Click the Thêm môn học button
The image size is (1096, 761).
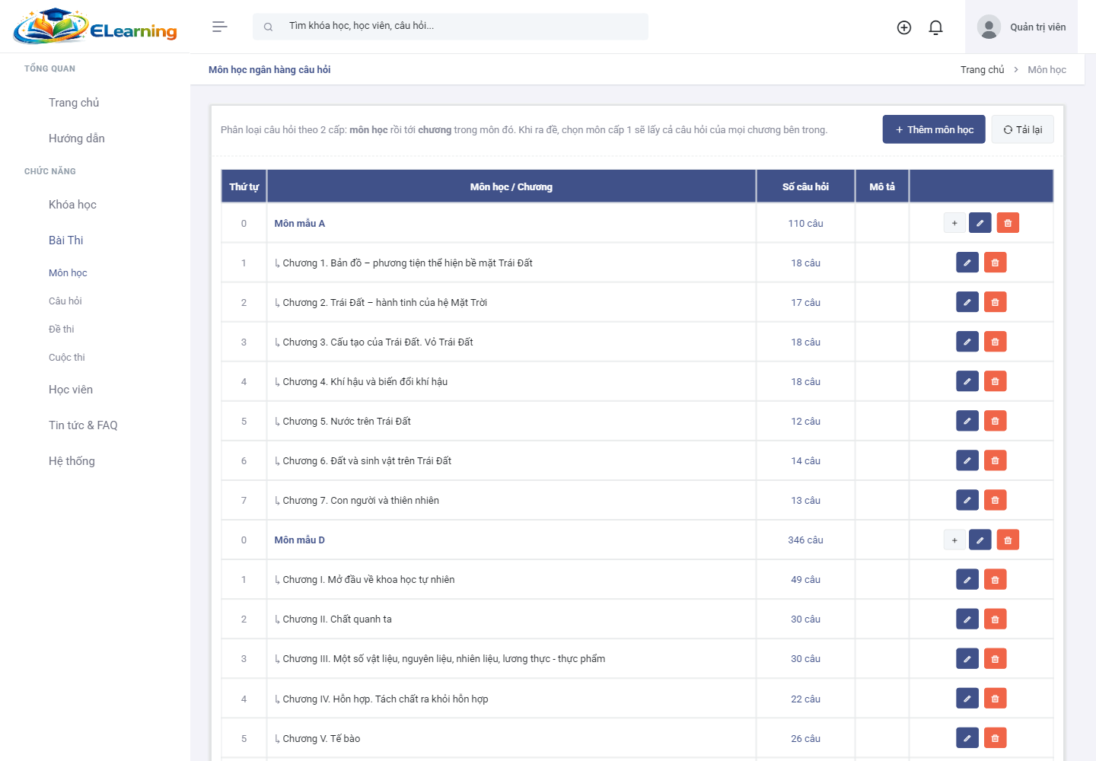pyautogui.click(x=934, y=129)
